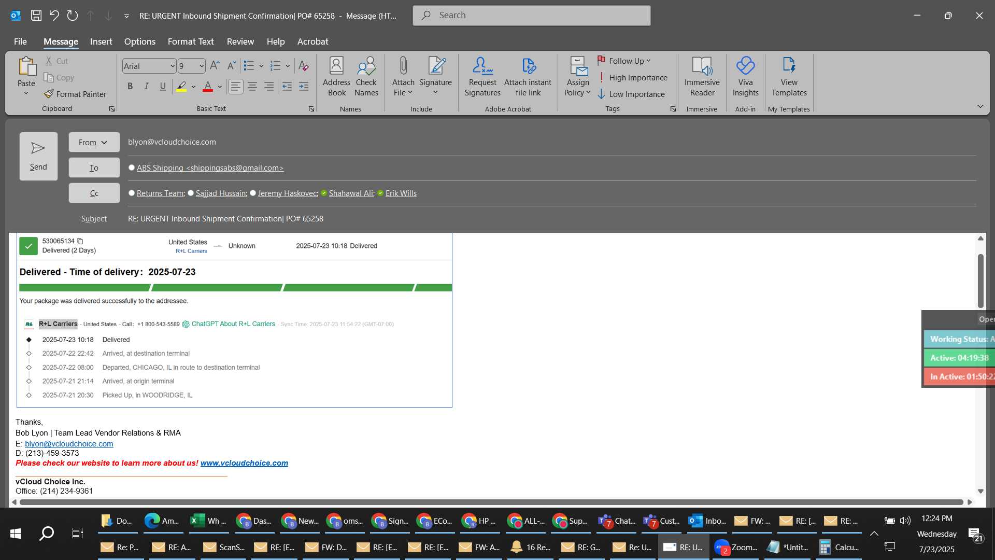Screen dimensions: 995x560
Task: Switch to the Insert tab
Action: (101, 41)
